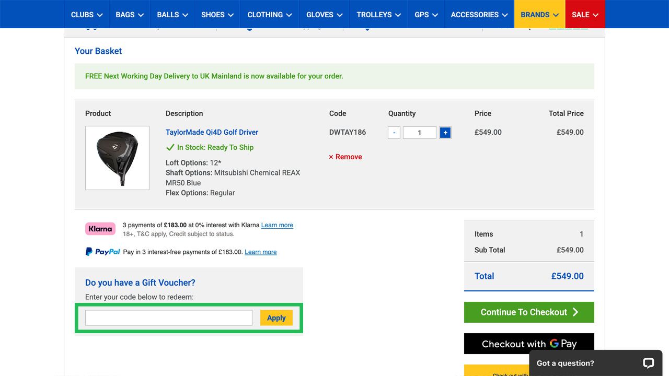Open the CLOTHING dropdown menu

click(269, 14)
